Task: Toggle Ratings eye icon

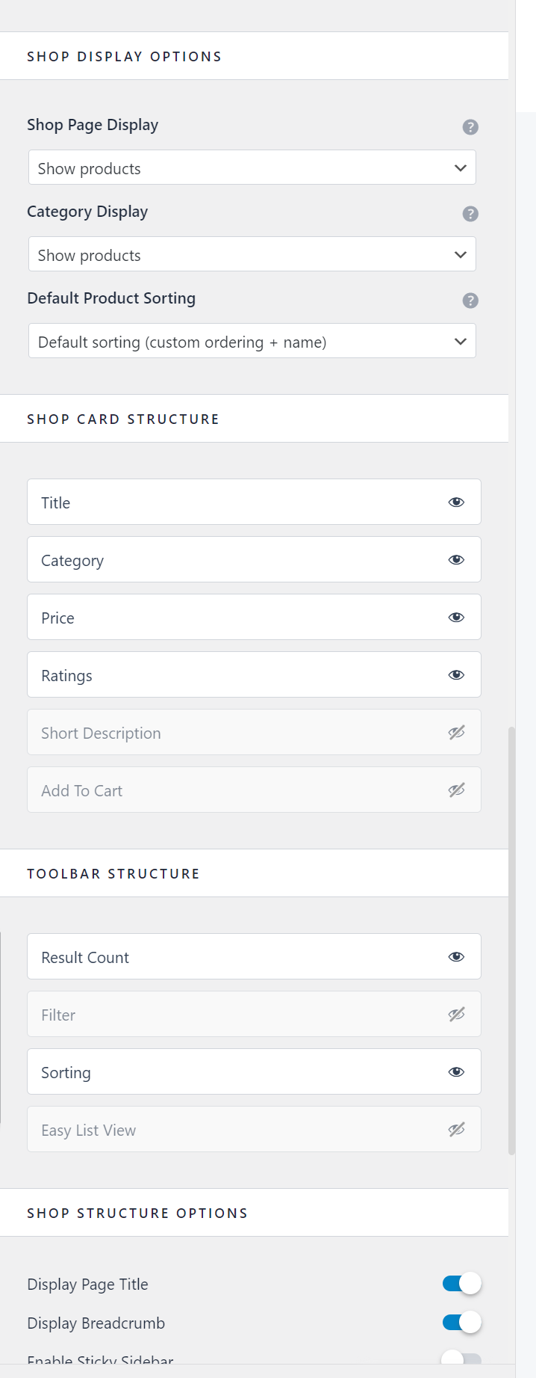Action: 456,675
